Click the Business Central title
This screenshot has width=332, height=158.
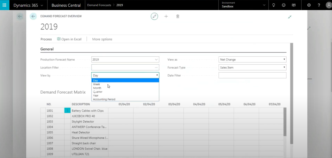[66, 5]
